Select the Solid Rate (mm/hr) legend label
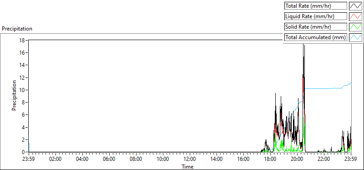The width and height of the screenshot is (364, 170). point(316,27)
